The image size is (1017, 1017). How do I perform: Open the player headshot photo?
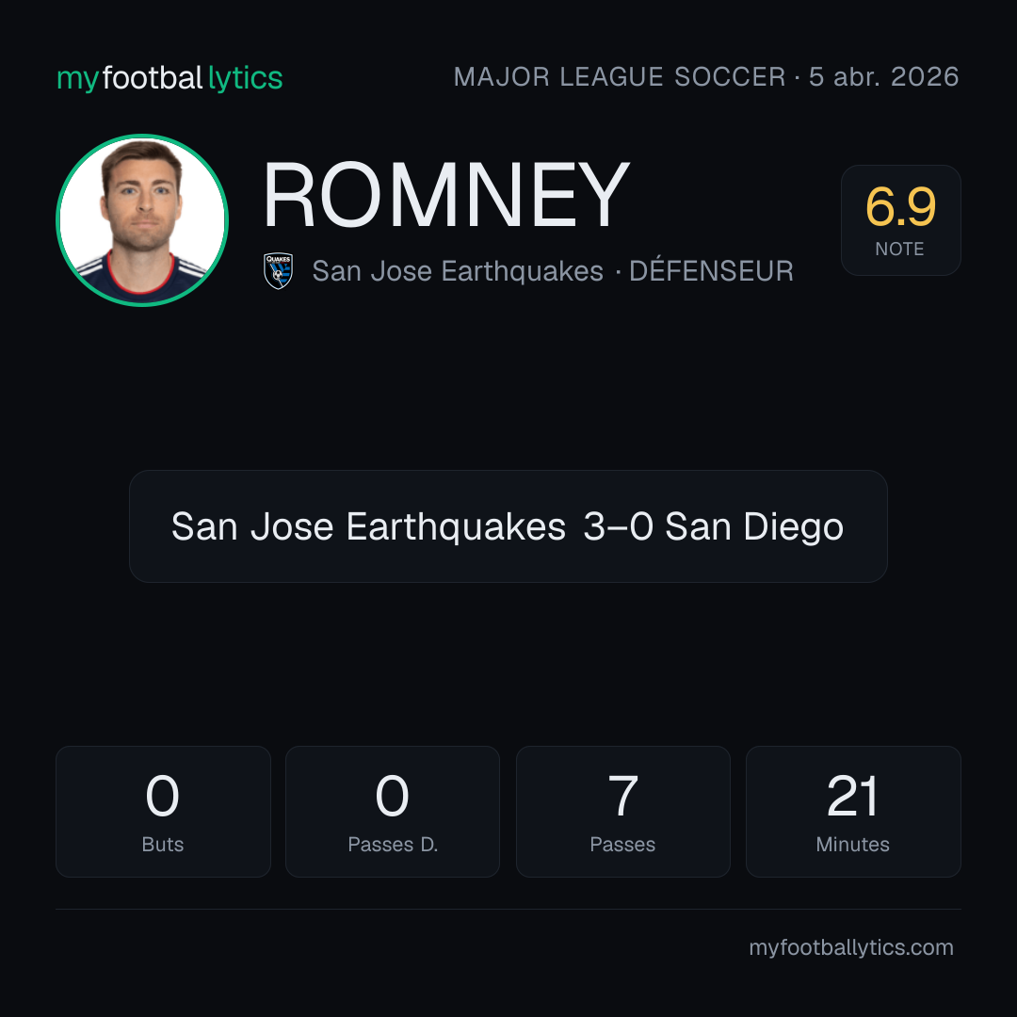pos(142,219)
